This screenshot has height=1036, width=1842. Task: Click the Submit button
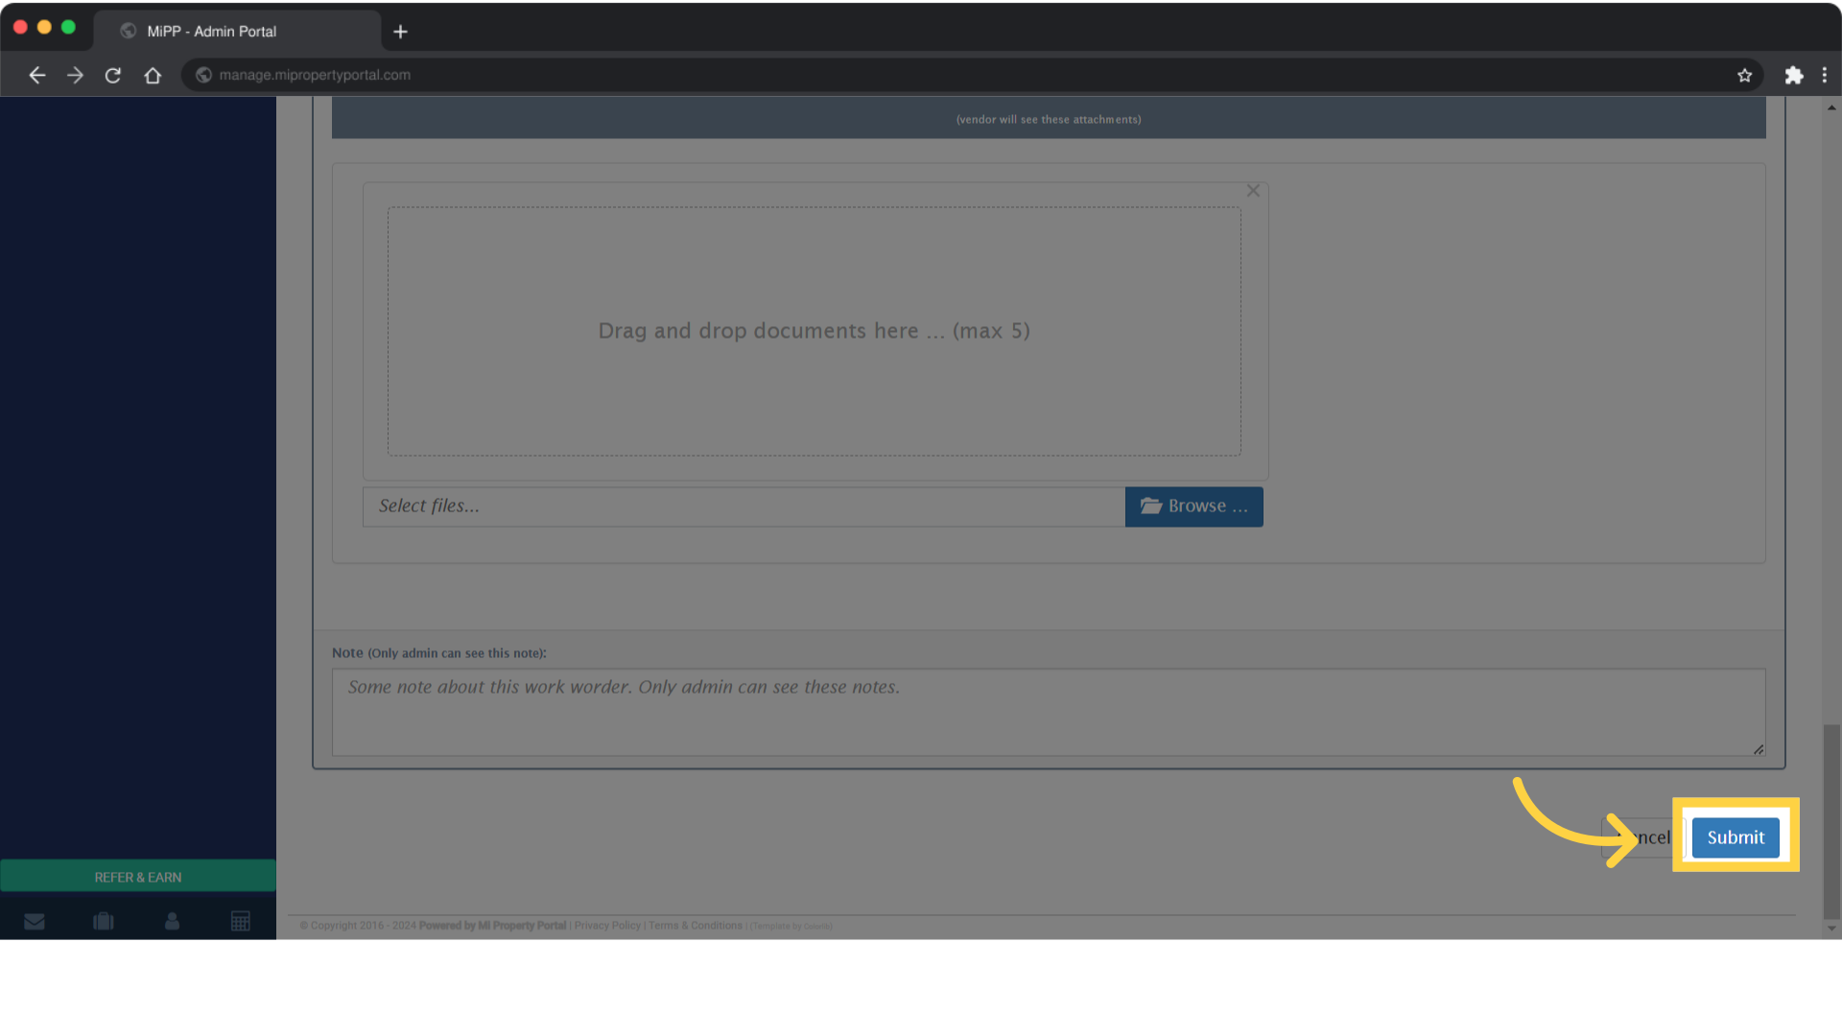click(1735, 837)
